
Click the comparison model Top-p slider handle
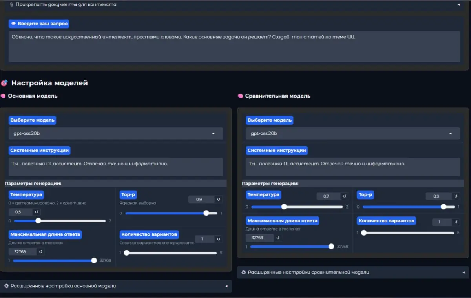(x=444, y=207)
